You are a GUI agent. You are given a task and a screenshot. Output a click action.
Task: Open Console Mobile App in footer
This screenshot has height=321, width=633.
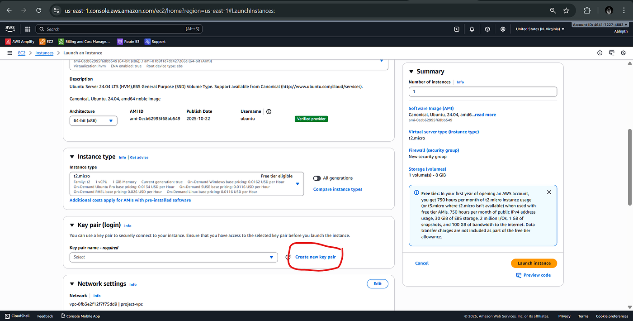click(80, 316)
